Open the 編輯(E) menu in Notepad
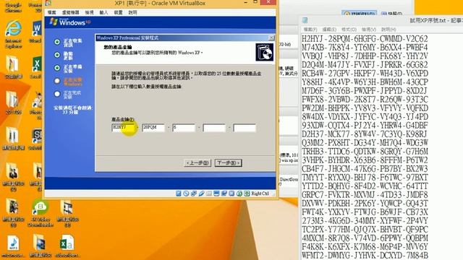The height and width of the screenshot is (260, 463). [x=329, y=30]
